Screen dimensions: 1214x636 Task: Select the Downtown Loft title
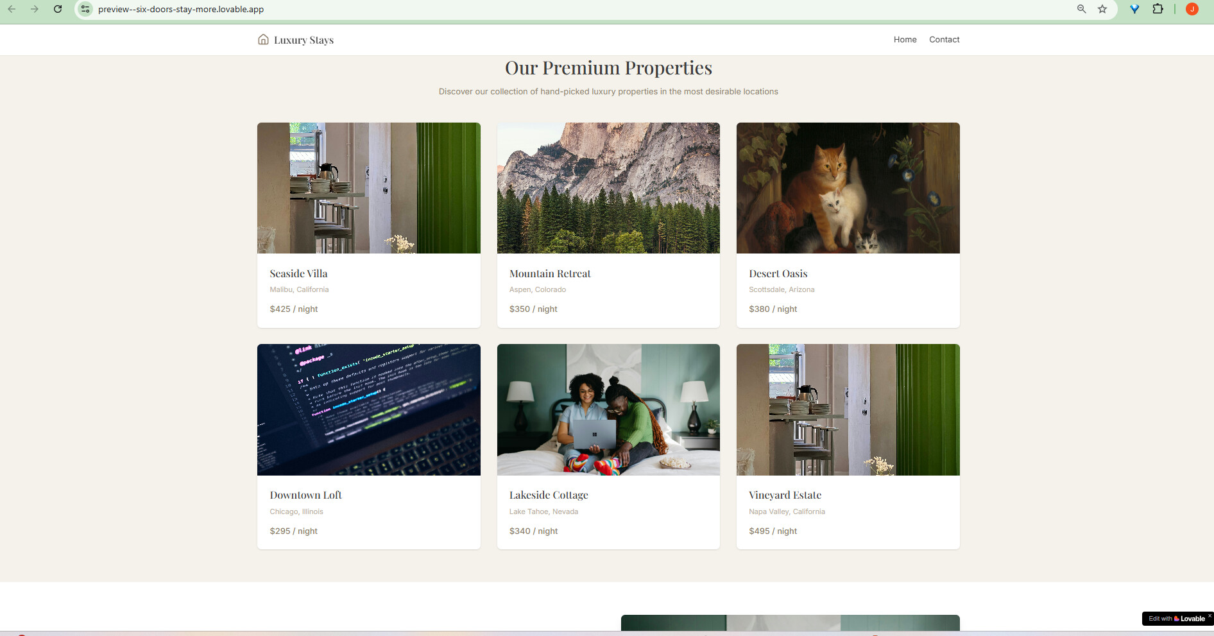(305, 495)
